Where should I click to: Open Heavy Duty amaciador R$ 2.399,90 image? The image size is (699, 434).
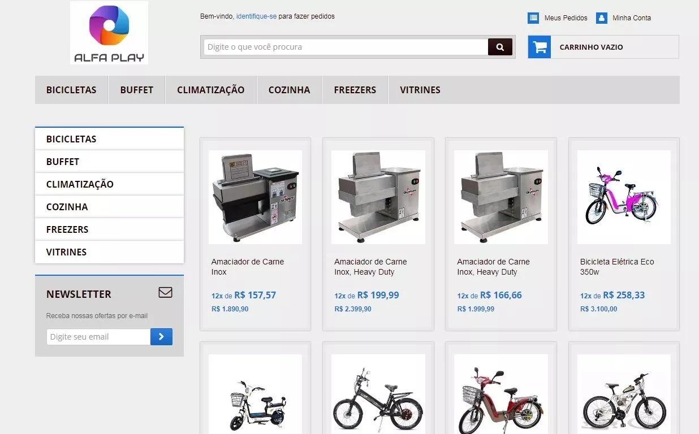pos(378,197)
